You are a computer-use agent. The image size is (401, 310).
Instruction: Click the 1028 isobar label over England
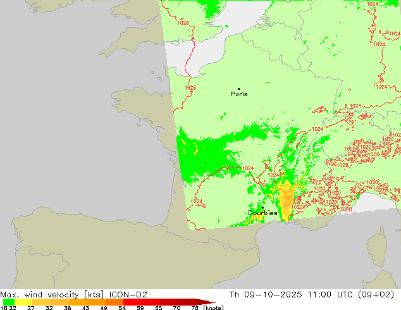[x=183, y=23]
